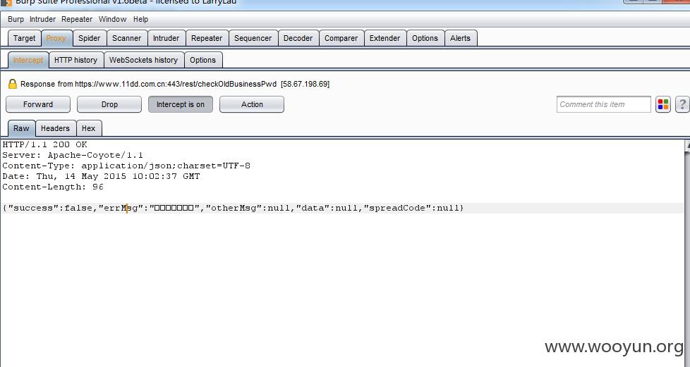This screenshot has height=367, width=690.
Task: Open the Scanner tab
Action: point(127,38)
